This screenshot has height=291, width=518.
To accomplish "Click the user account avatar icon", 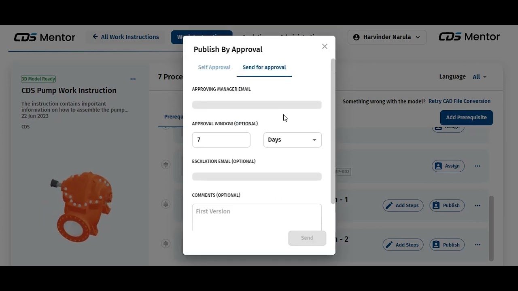I will tap(356, 37).
